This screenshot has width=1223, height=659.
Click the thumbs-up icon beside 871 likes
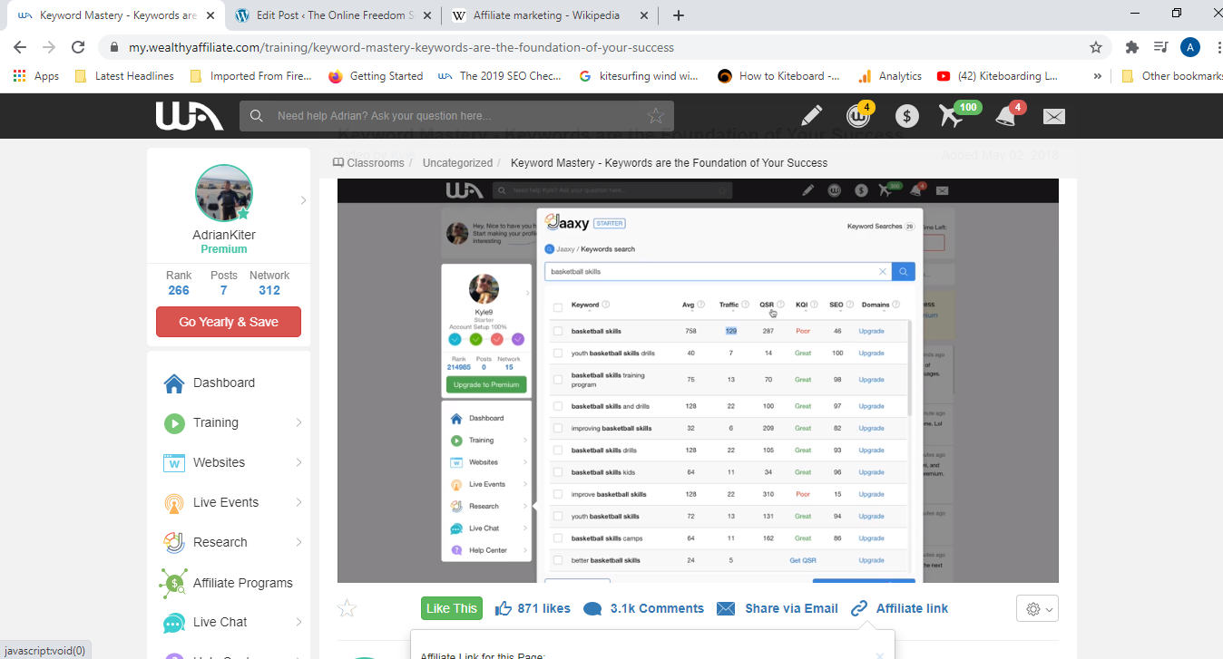[504, 608]
